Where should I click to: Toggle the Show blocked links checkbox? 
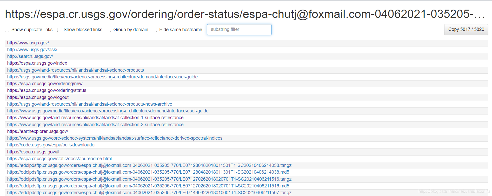click(x=59, y=30)
